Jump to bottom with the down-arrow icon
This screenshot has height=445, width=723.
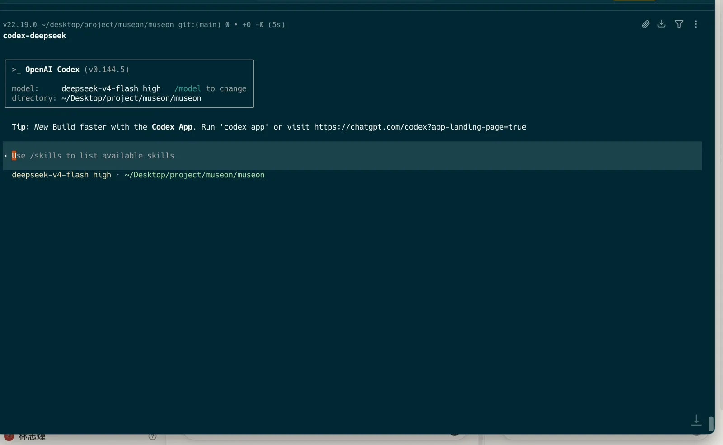tap(696, 421)
